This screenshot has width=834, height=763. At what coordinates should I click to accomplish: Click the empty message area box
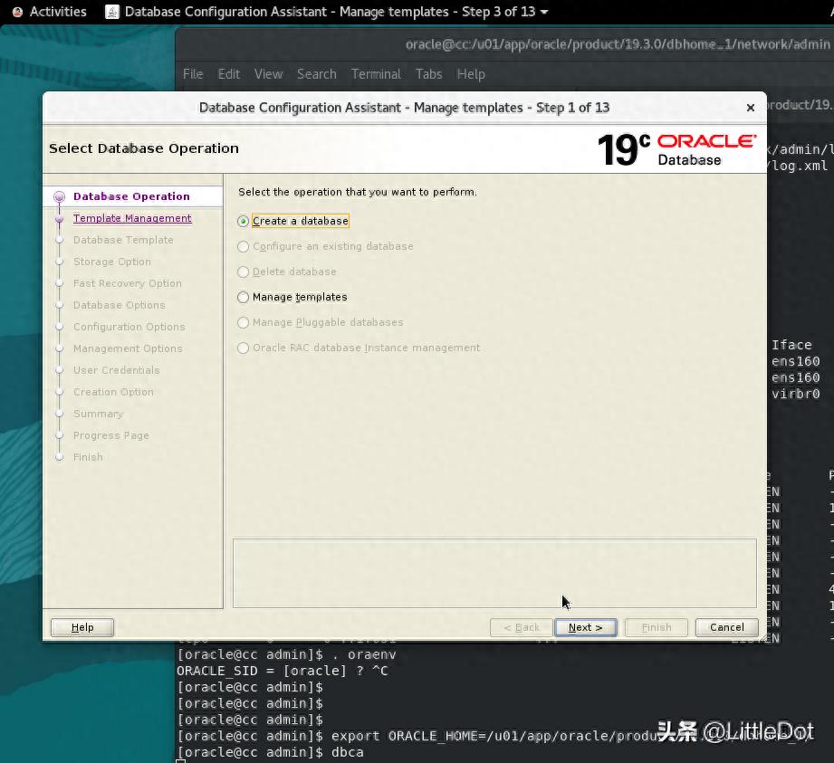(x=494, y=573)
